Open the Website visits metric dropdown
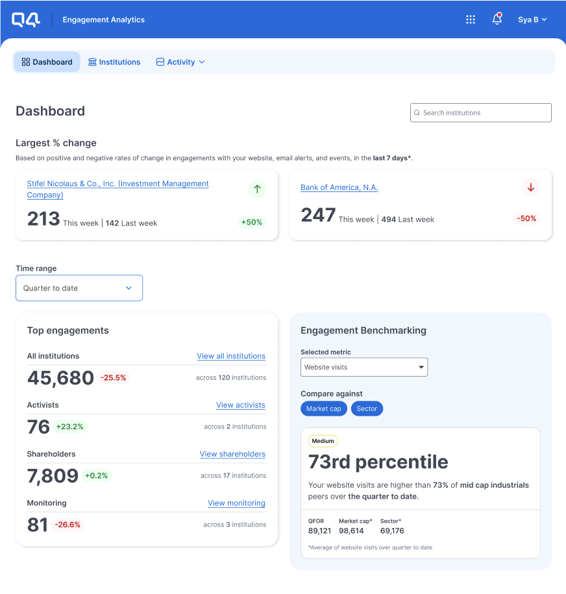The width and height of the screenshot is (566, 594). tap(364, 367)
